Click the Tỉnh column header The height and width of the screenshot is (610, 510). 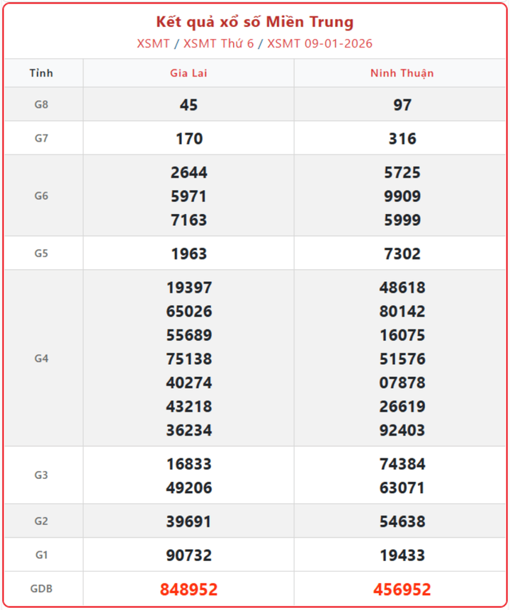tap(42, 73)
